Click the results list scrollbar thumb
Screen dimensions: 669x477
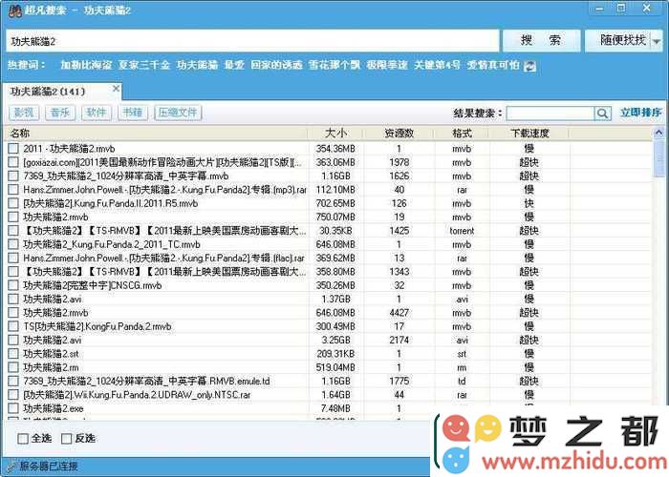pyautogui.click(x=658, y=158)
